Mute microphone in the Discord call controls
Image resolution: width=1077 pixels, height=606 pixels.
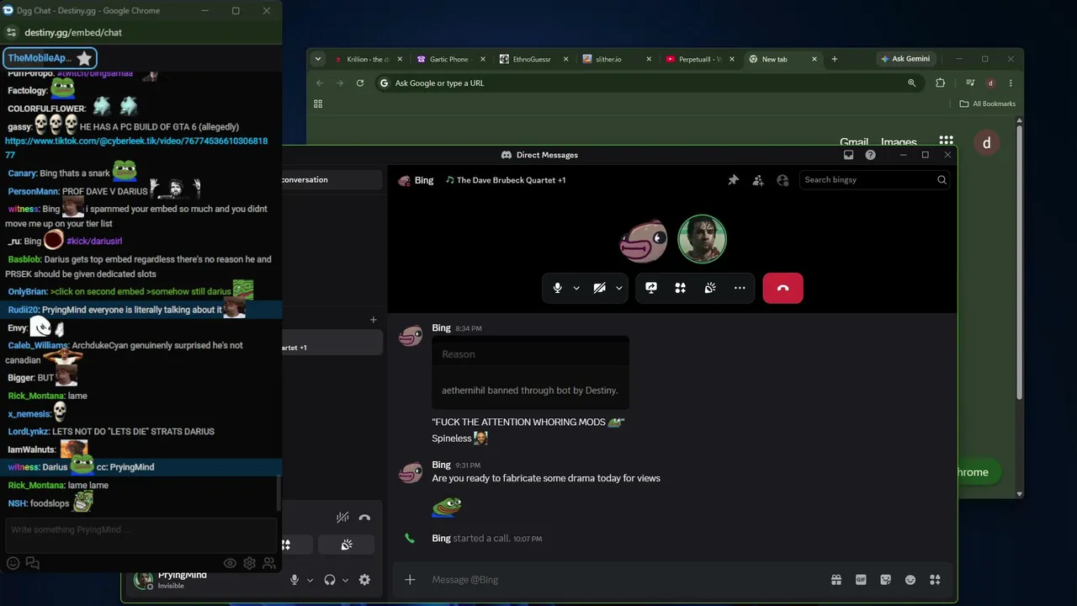click(x=557, y=288)
